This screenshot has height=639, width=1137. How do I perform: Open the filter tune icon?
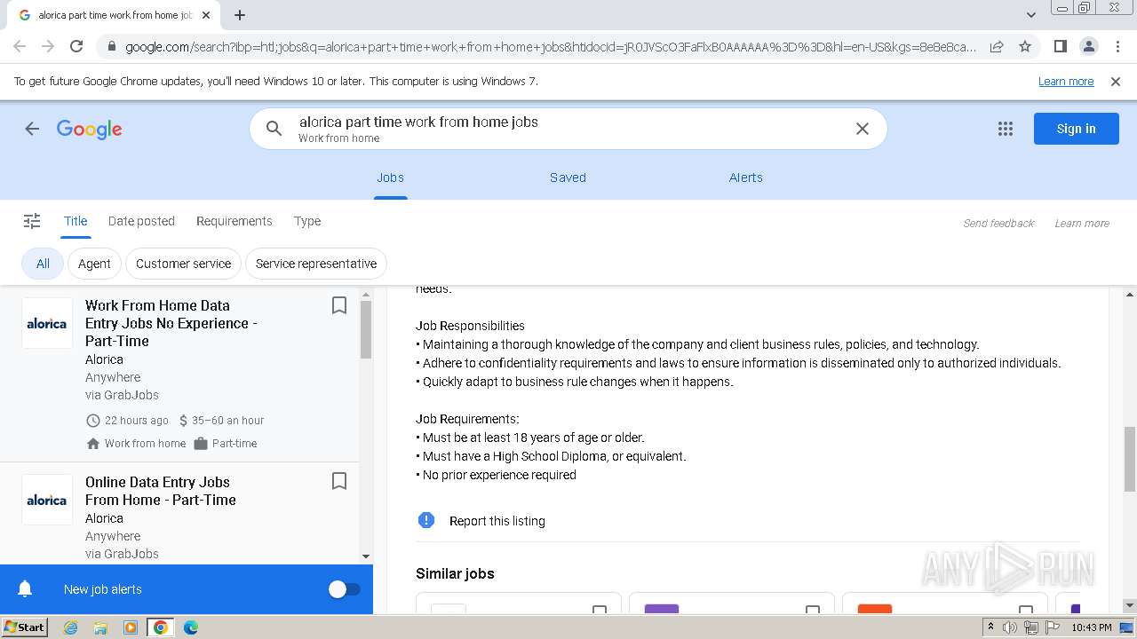pyautogui.click(x=32, y=221)
